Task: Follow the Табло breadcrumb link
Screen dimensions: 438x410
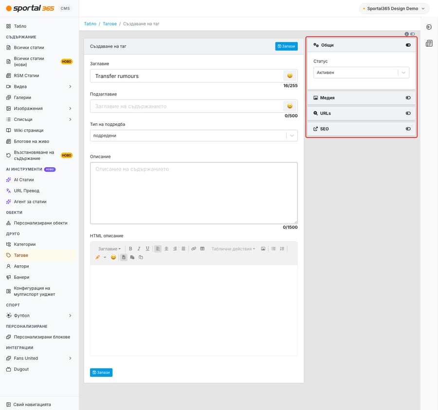Action: (x=90, y=24)
